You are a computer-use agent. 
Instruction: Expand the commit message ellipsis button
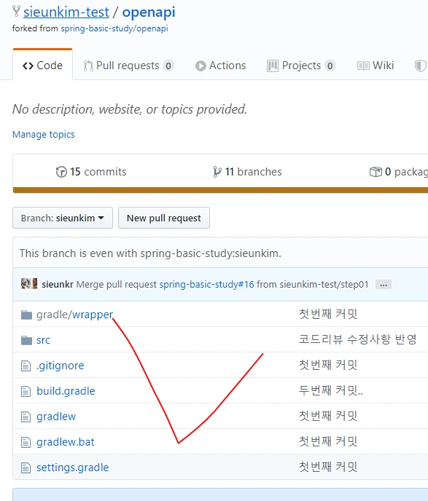click(384, 285)
